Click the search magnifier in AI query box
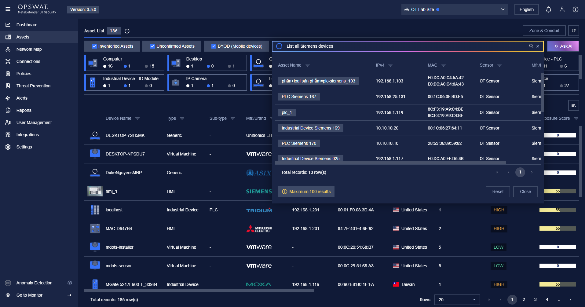Image resolution: width=585 pixels, height=307 pixels. (531, 46)
